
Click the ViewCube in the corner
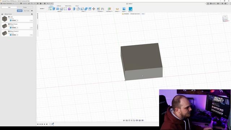click(x=225, y=18)
